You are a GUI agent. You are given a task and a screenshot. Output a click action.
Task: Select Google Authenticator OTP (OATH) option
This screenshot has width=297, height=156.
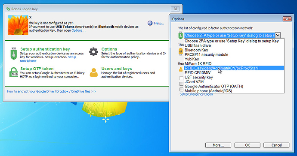[x=234, y=86]
